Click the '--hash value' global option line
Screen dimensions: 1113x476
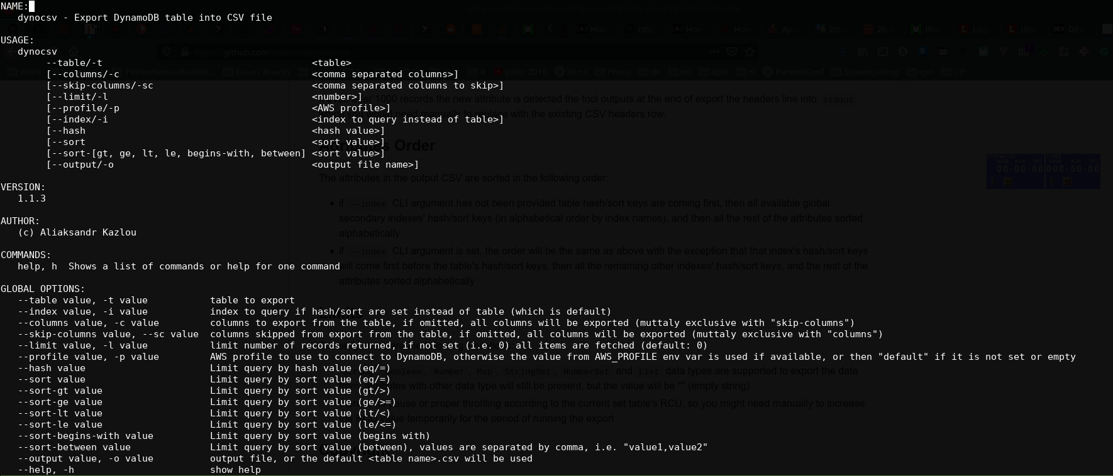52,368
